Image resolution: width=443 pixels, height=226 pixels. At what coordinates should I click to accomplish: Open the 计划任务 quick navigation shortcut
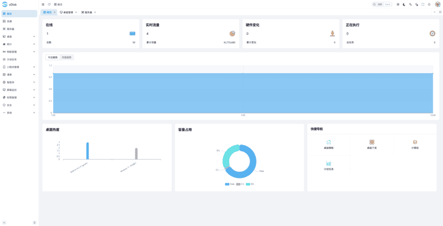(x=328, y=166)
